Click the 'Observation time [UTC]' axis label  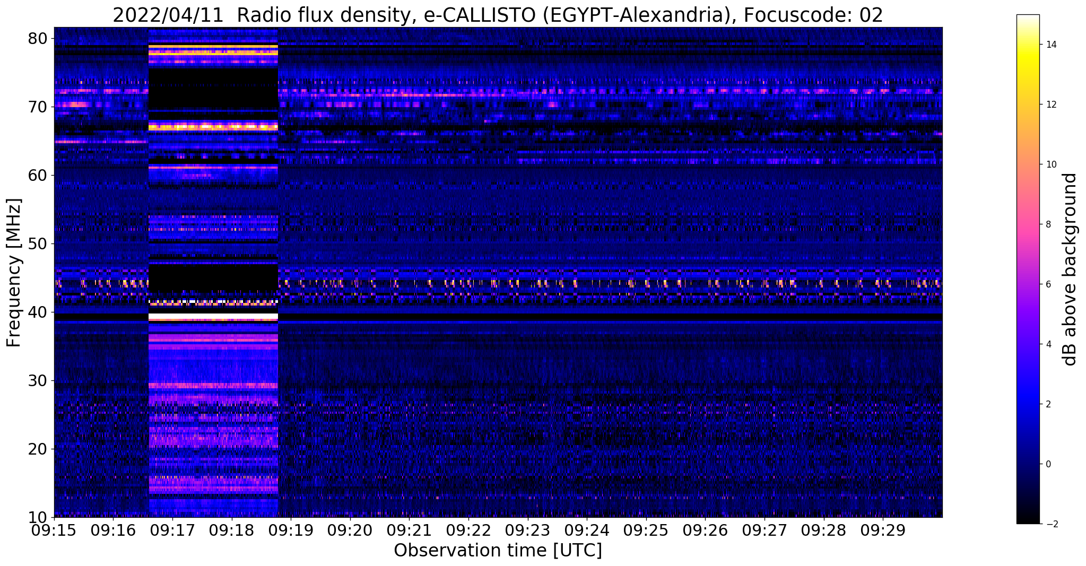[498, 551]
